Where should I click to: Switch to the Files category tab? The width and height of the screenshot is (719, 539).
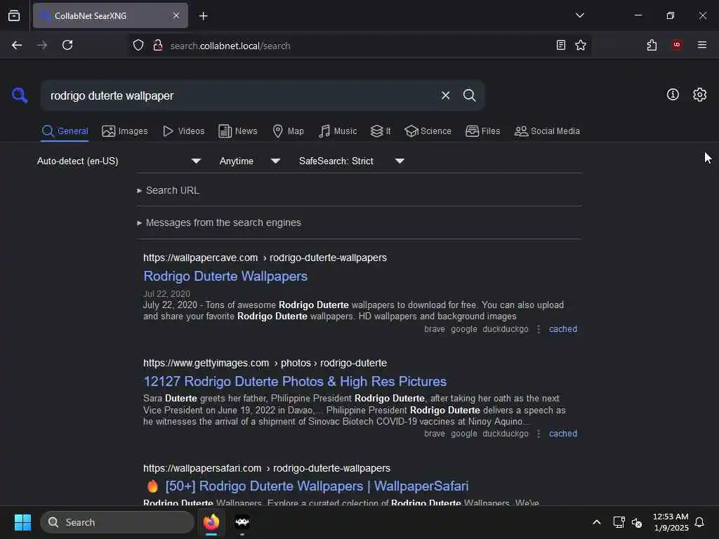click(482, 131)
